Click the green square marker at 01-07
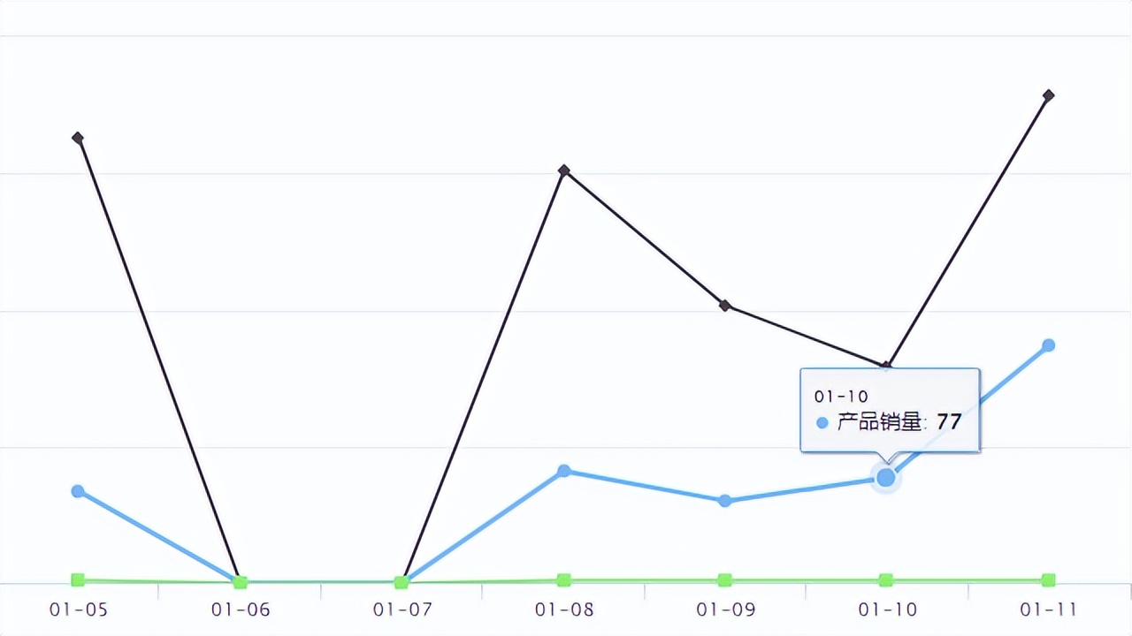The height and width of the screenshot is (636, 1132). click(x=402, y=582)
